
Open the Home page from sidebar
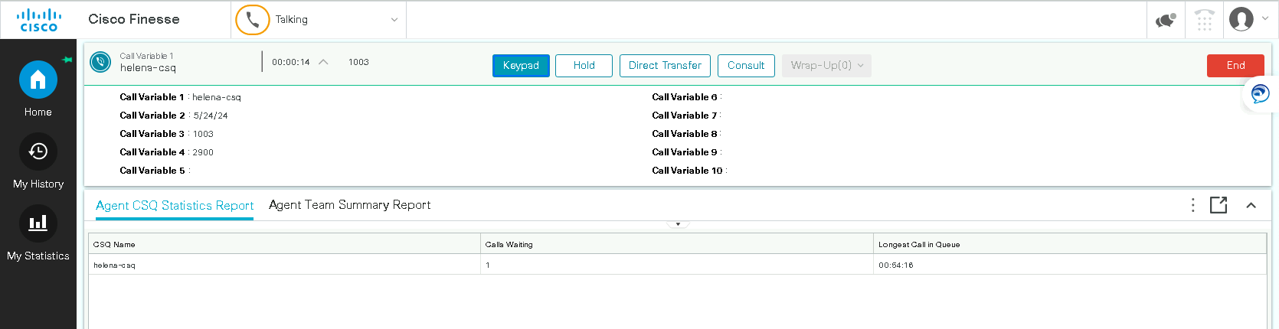pos(38,80)
